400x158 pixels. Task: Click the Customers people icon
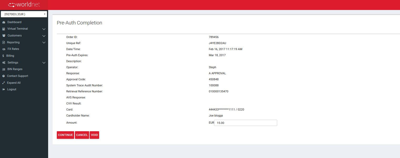point(4,36)
